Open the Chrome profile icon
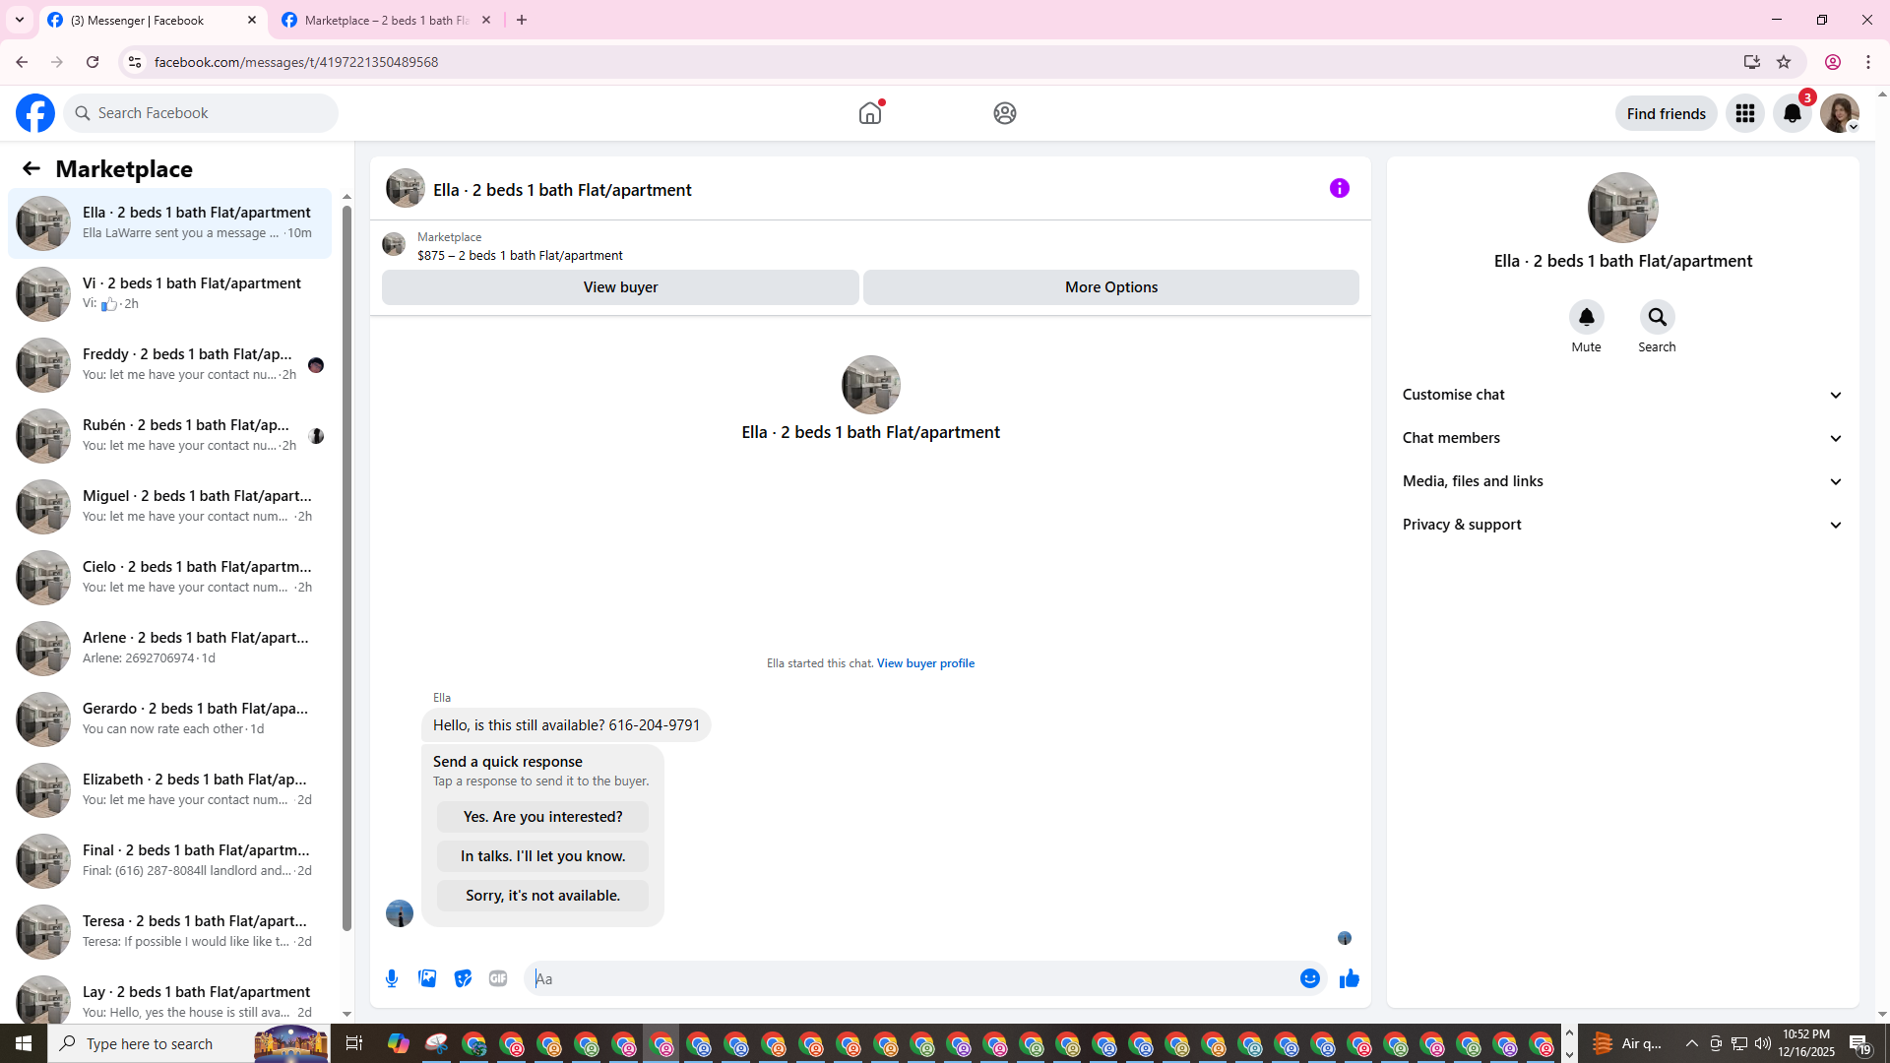The height and width of the screenshot is (1063, 1890). click(1833, 62)
